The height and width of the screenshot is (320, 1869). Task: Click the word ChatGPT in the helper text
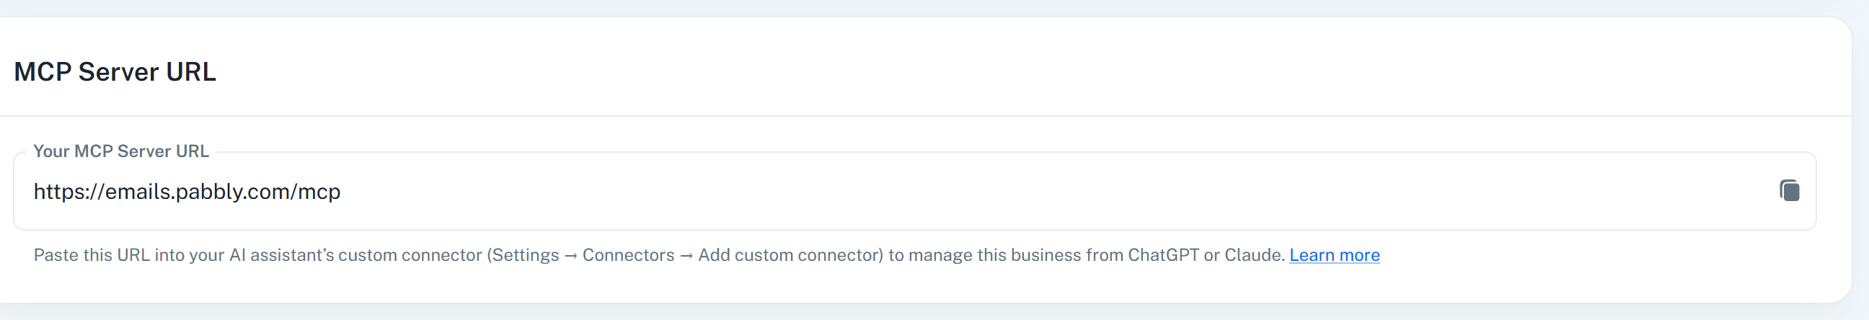[x=1163, y=255]
